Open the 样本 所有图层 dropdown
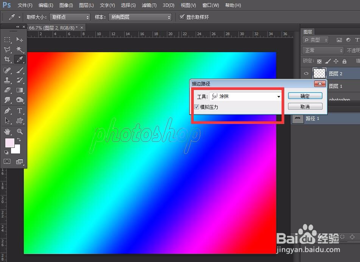This screenshot has height=262, width=360. (x=140, y=17)
